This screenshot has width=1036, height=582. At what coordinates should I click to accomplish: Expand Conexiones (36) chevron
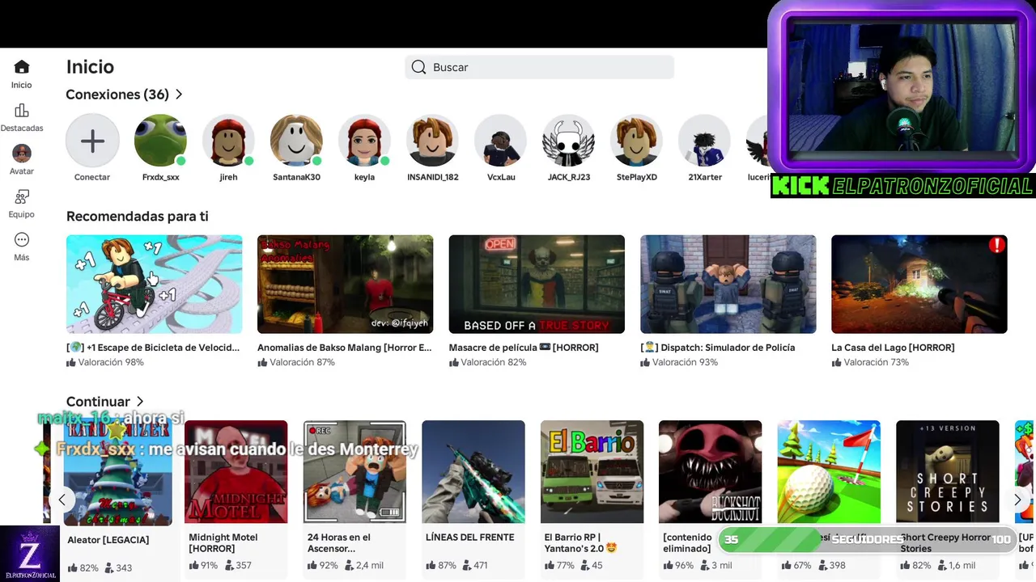pos(179,95)
